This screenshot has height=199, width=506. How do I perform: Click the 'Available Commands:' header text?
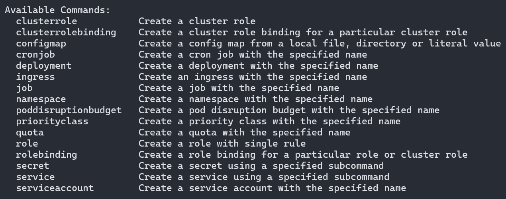pos(57,10)
